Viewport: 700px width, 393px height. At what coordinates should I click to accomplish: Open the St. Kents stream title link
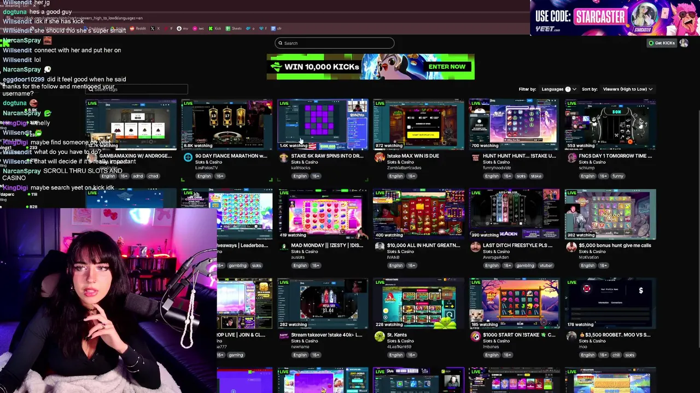point(397,335)
